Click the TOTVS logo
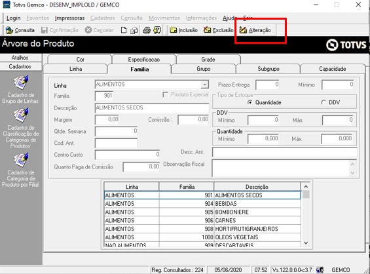 click(x=346, y=45)
